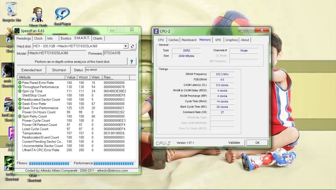Click the SpeedFan title bar app icon
This screenshot has width=336, height=190.
pos(17,31)
